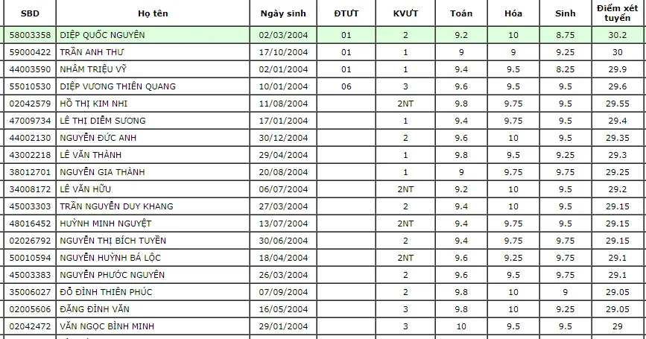Click the name HUỲNH MINH NGUYỆT
Image resolution: width=646 pixels, height=339 pixels.
(x=105, y=224)
